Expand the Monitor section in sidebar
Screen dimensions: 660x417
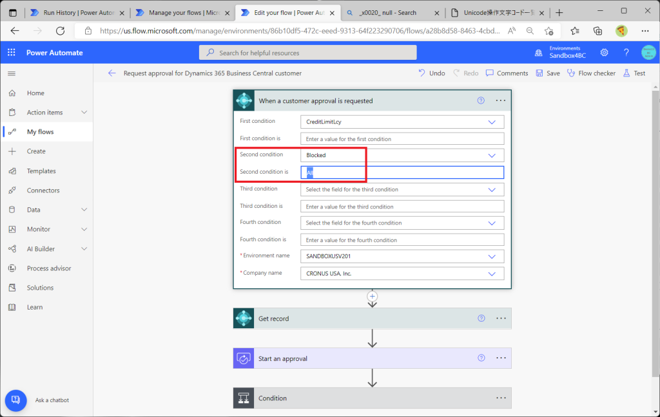click(x=84, y=229)
